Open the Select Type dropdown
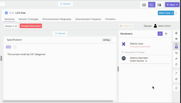 coord(166,13)
